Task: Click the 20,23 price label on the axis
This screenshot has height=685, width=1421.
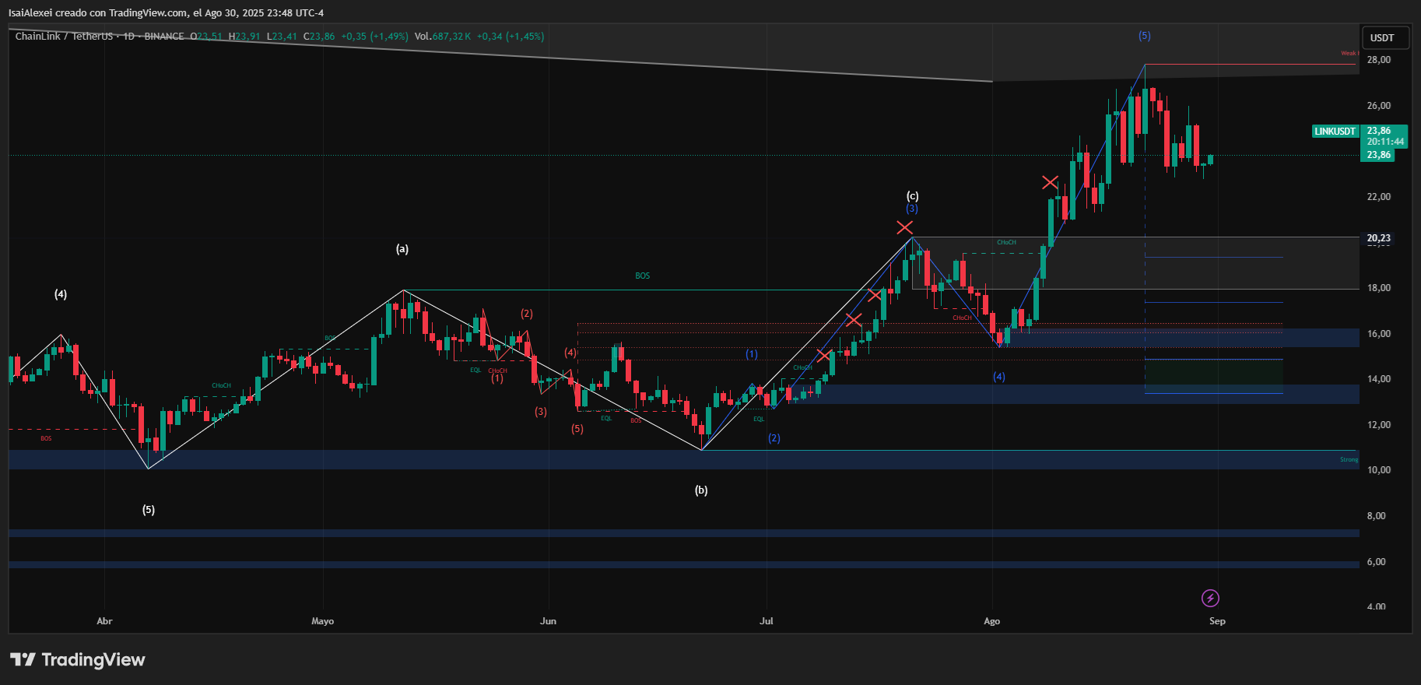Action: tap(1378, 238)
